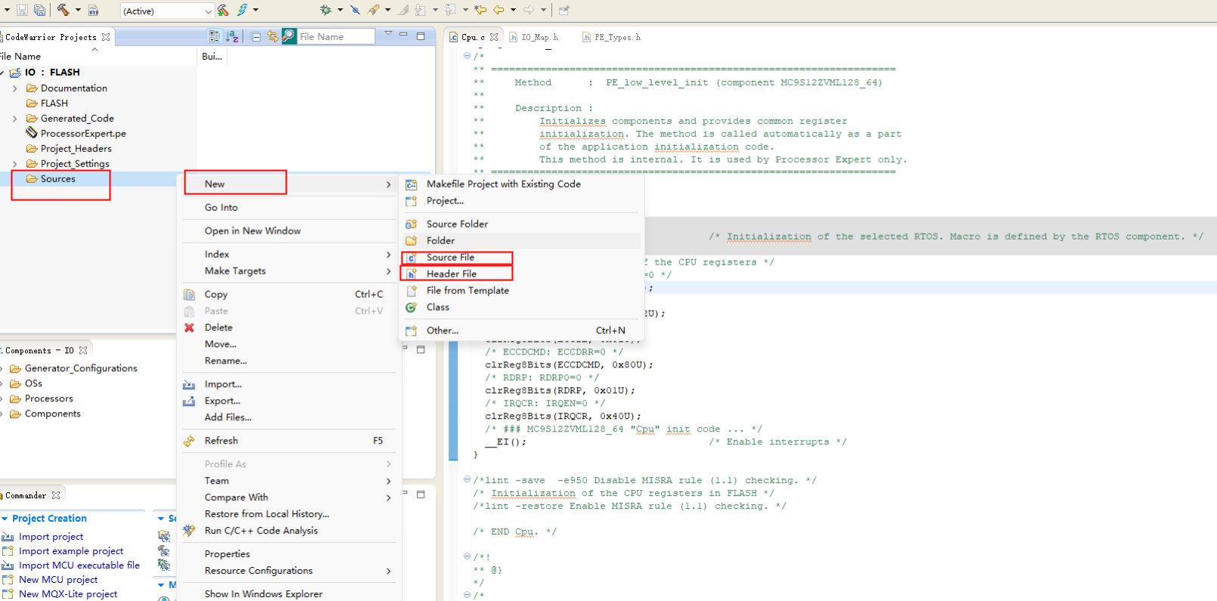
Task: Click the Last Edit Location arrow icon
Action: (480, 10)
